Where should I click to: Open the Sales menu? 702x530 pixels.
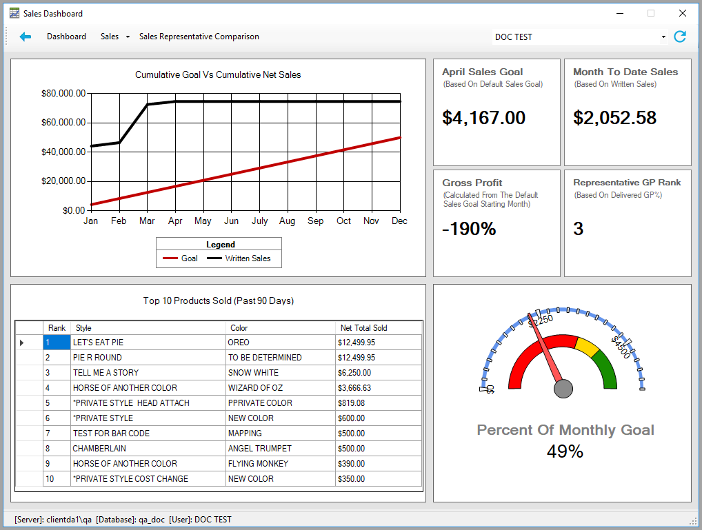tap(109, 37)
